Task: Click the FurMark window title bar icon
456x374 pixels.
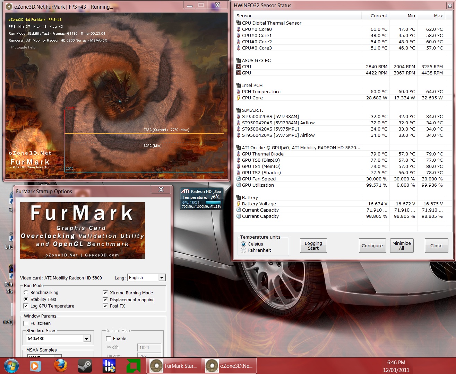Action: click(9, 7)
